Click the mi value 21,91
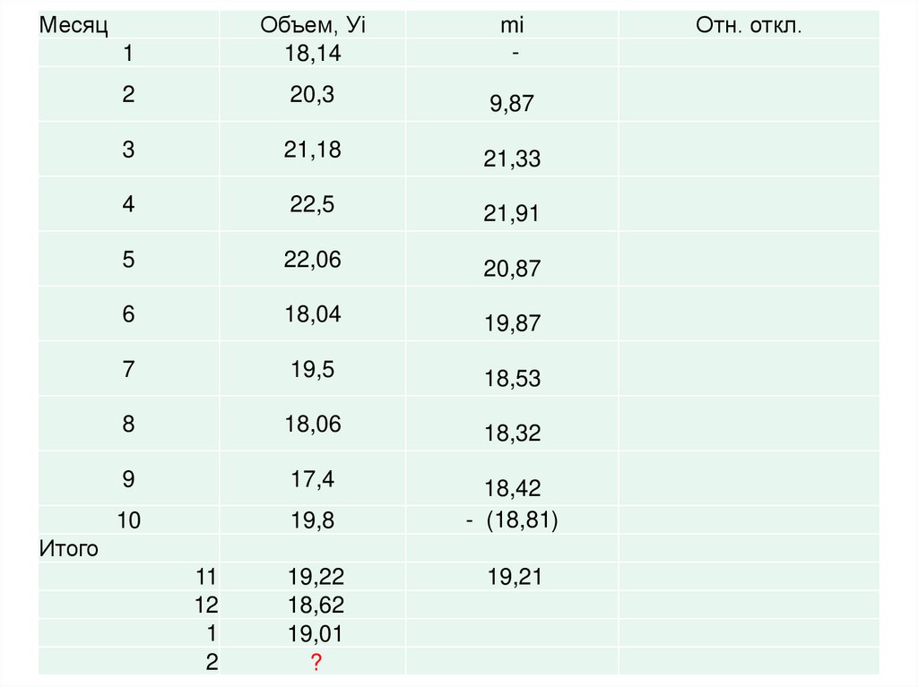 [512, 213]
